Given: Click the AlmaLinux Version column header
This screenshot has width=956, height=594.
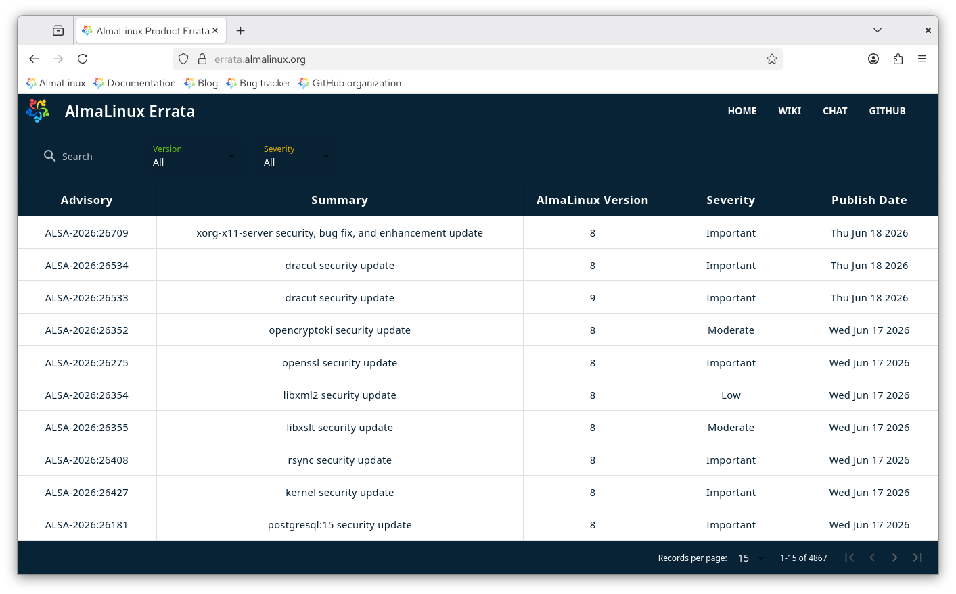Looking at the screenshot, I should point(592,200).
